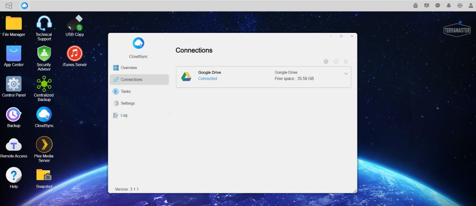Click the desktop layout icon in top bar
This screenshot has width=476, height=206.
9,6
